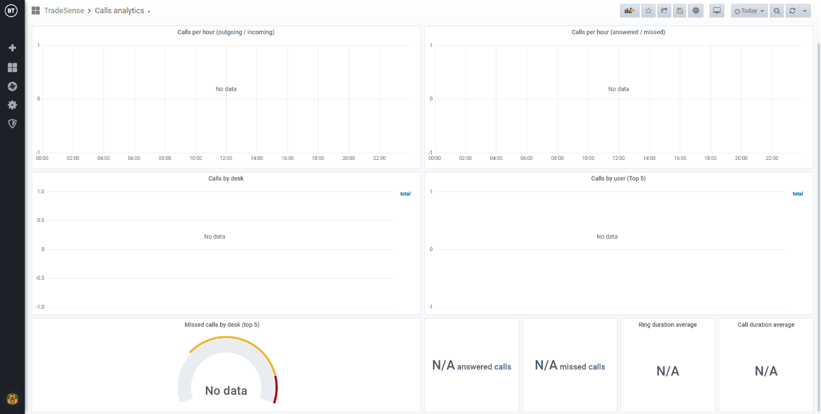Click 'No data' in Calls by user panel
Screen dimensions: 821x414
point(607,237)
